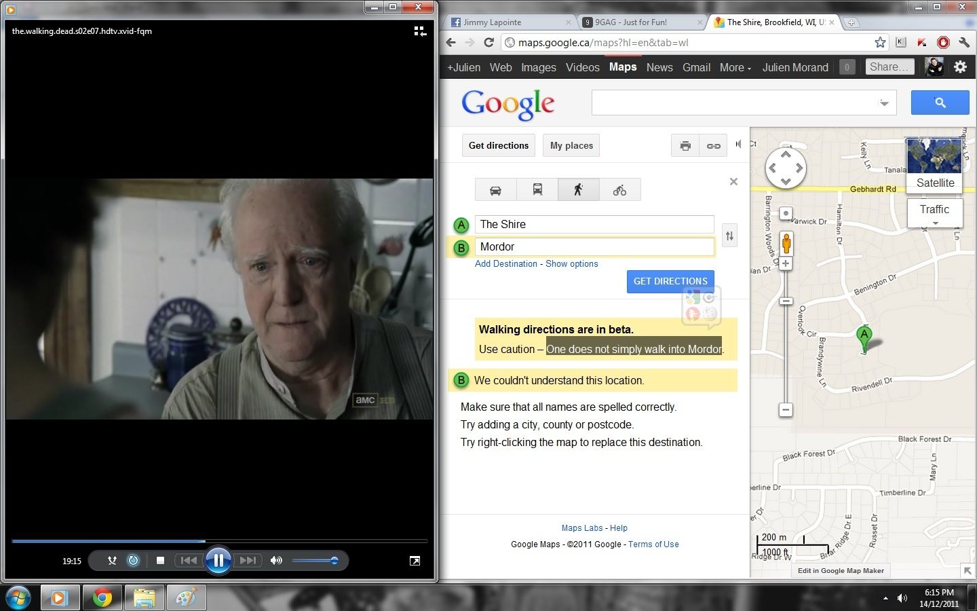Open Google account settings gear
Screen dimensions: 977x611
click(x=960, y=67)
